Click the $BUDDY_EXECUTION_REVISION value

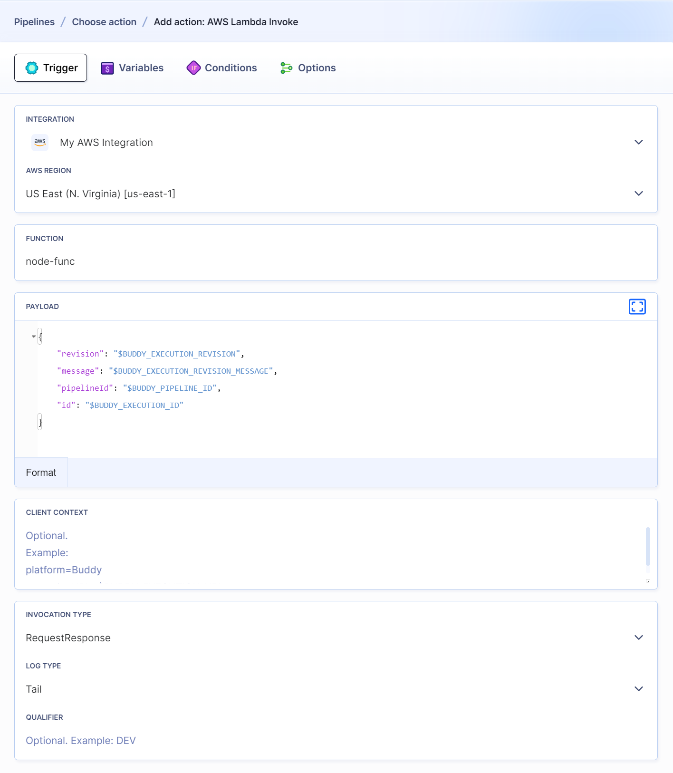pos(177,354)
